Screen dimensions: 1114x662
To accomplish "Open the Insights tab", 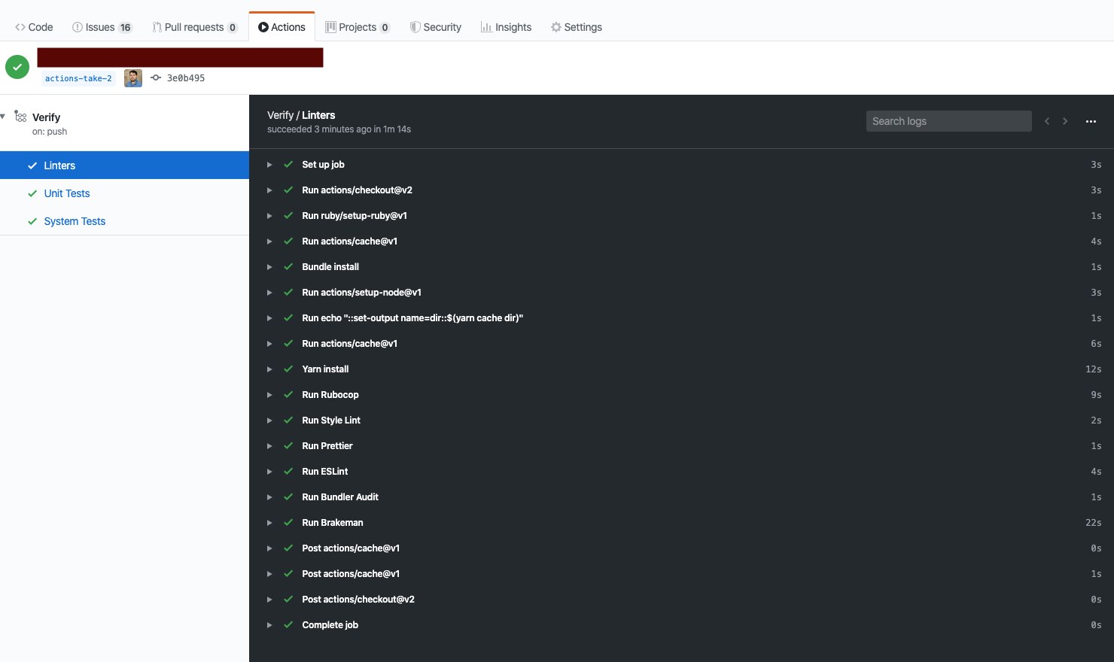I will [x=507, y=27].
